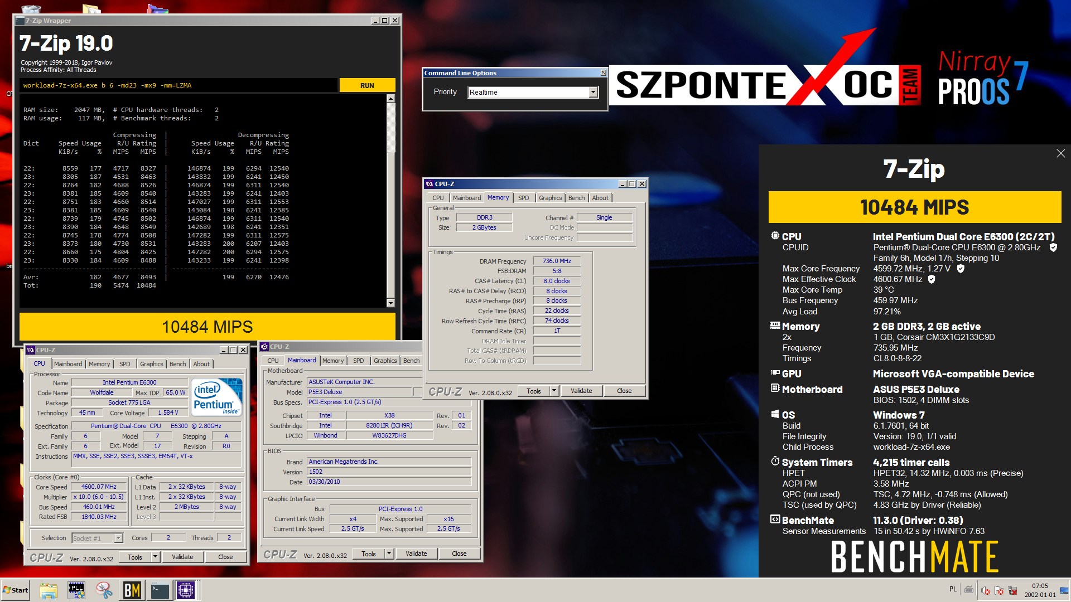
Task: Close the Command Line Options window
Action: click(603, 73)
